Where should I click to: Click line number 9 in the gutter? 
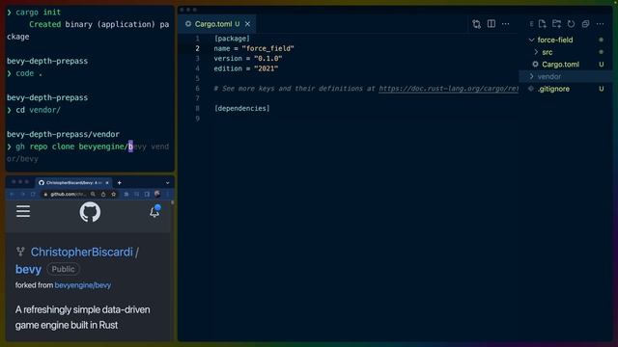click(x=197, y=119)
